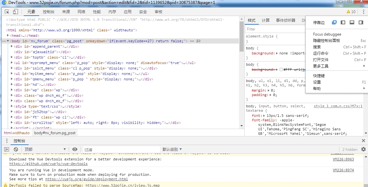368x187 pixels.
Task: Focus the console 过滤 filter field
Action: pyautogui.click(x=121, y=149)
